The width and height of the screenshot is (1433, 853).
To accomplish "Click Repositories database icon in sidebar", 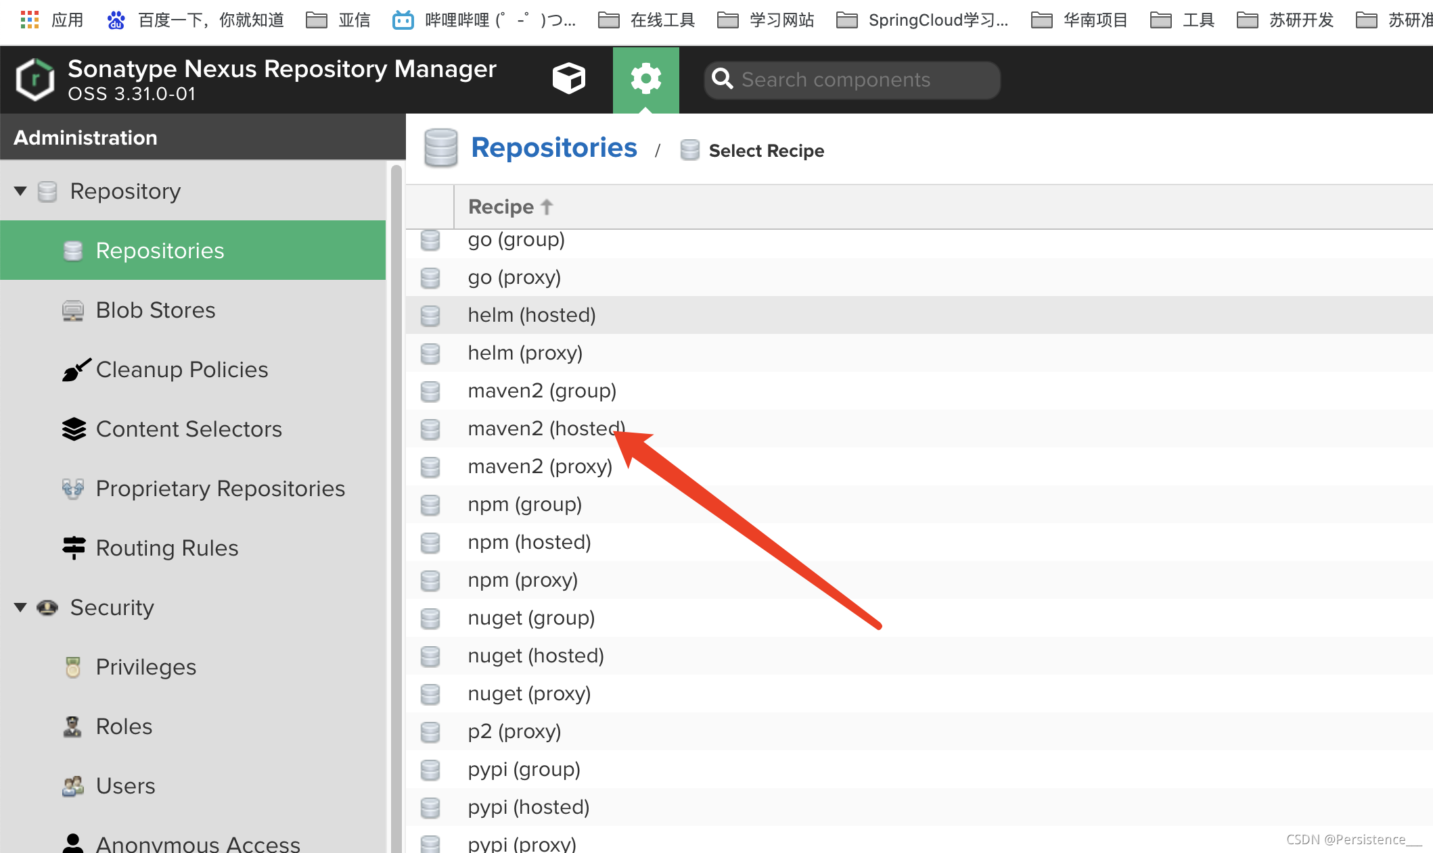I will point(73,251).
